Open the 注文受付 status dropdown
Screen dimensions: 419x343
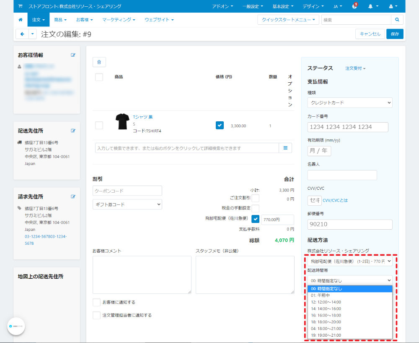(x=355, y=68)
